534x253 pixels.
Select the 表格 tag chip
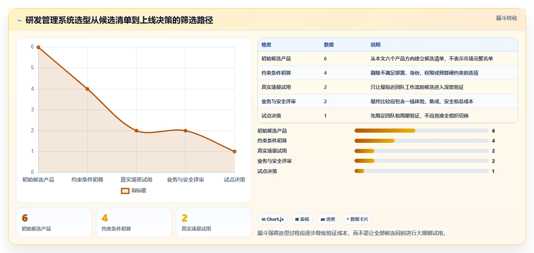click(302, 219)
